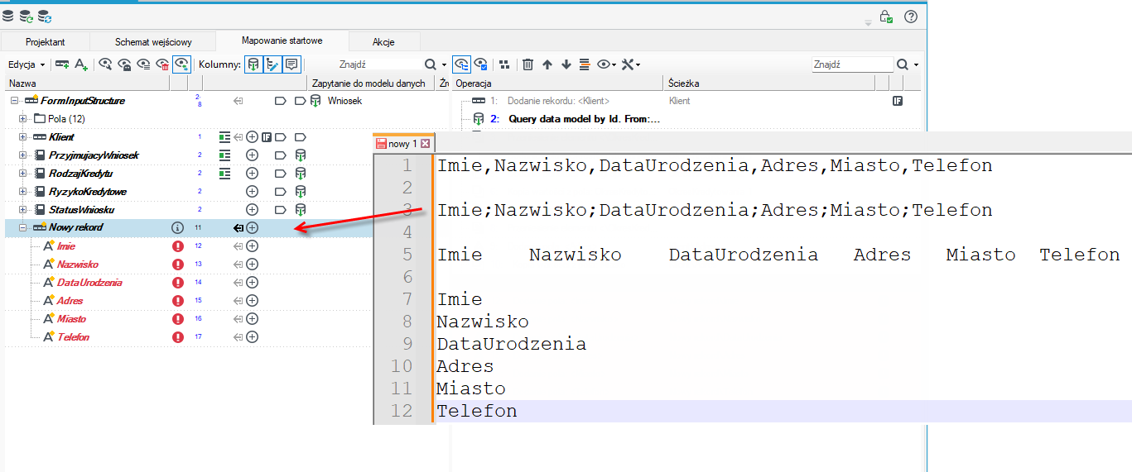Viewport: 1132px width, 472px height.
Task: Sort by the Nazwa column header
Action: point(87,83)
